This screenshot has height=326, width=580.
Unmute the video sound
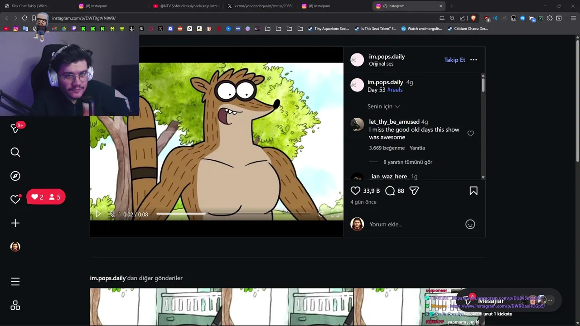click(111, 214)
